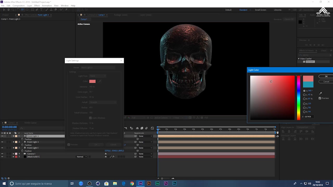333x187 pixels.
Task: Select the S saturation radio button
Action: point(304,95)
